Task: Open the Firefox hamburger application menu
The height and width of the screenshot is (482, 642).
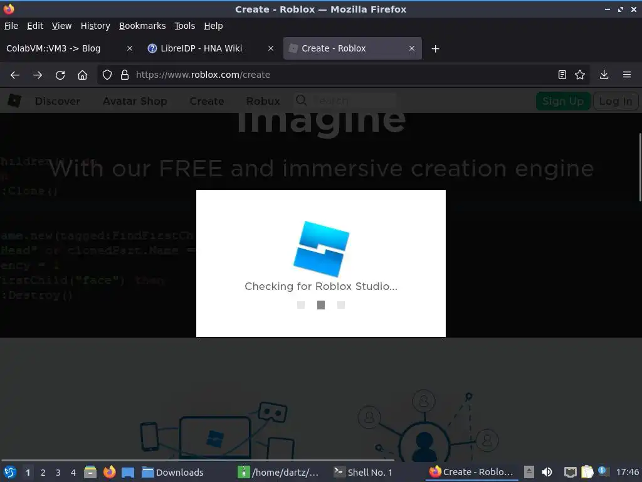Action: (x=626, y=75)
